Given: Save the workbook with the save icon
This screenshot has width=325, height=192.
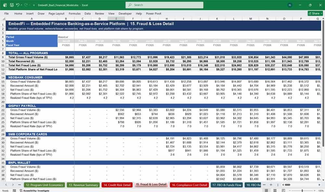Looking at the screenshot, I should (12, 5).
